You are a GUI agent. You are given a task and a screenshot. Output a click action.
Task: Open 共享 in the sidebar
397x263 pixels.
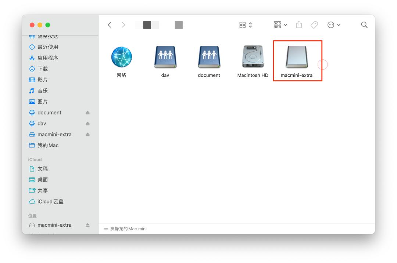tap(60, 190)
